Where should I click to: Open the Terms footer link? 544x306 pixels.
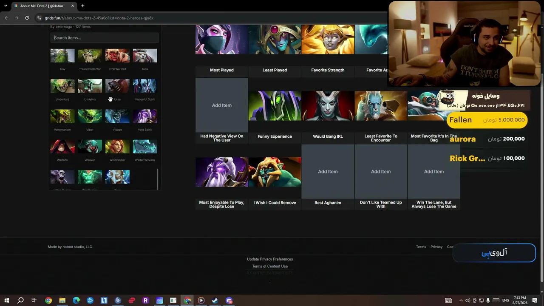point(421,247)
